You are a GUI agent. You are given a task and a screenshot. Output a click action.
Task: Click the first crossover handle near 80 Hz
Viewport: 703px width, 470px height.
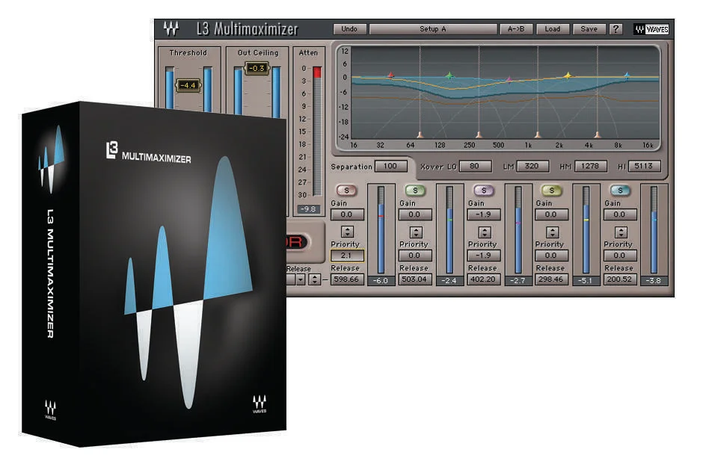tap(420, 134)
